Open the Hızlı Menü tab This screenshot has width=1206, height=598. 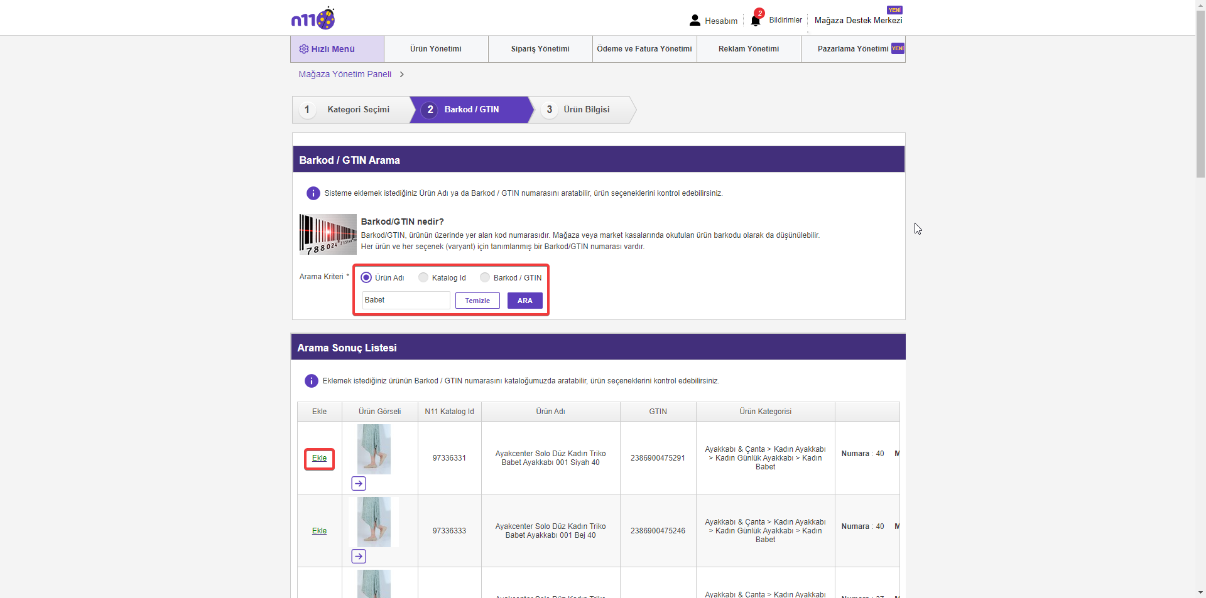(x=337, y=49)
